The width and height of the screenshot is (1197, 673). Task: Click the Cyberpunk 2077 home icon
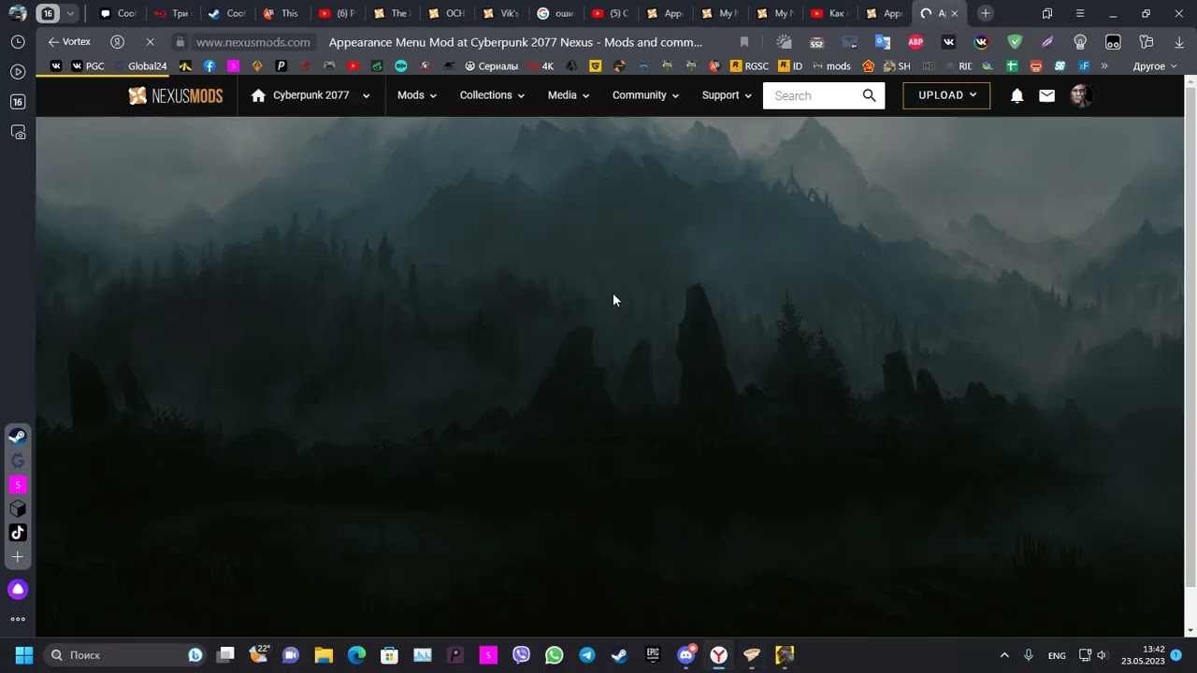point(259,95)
